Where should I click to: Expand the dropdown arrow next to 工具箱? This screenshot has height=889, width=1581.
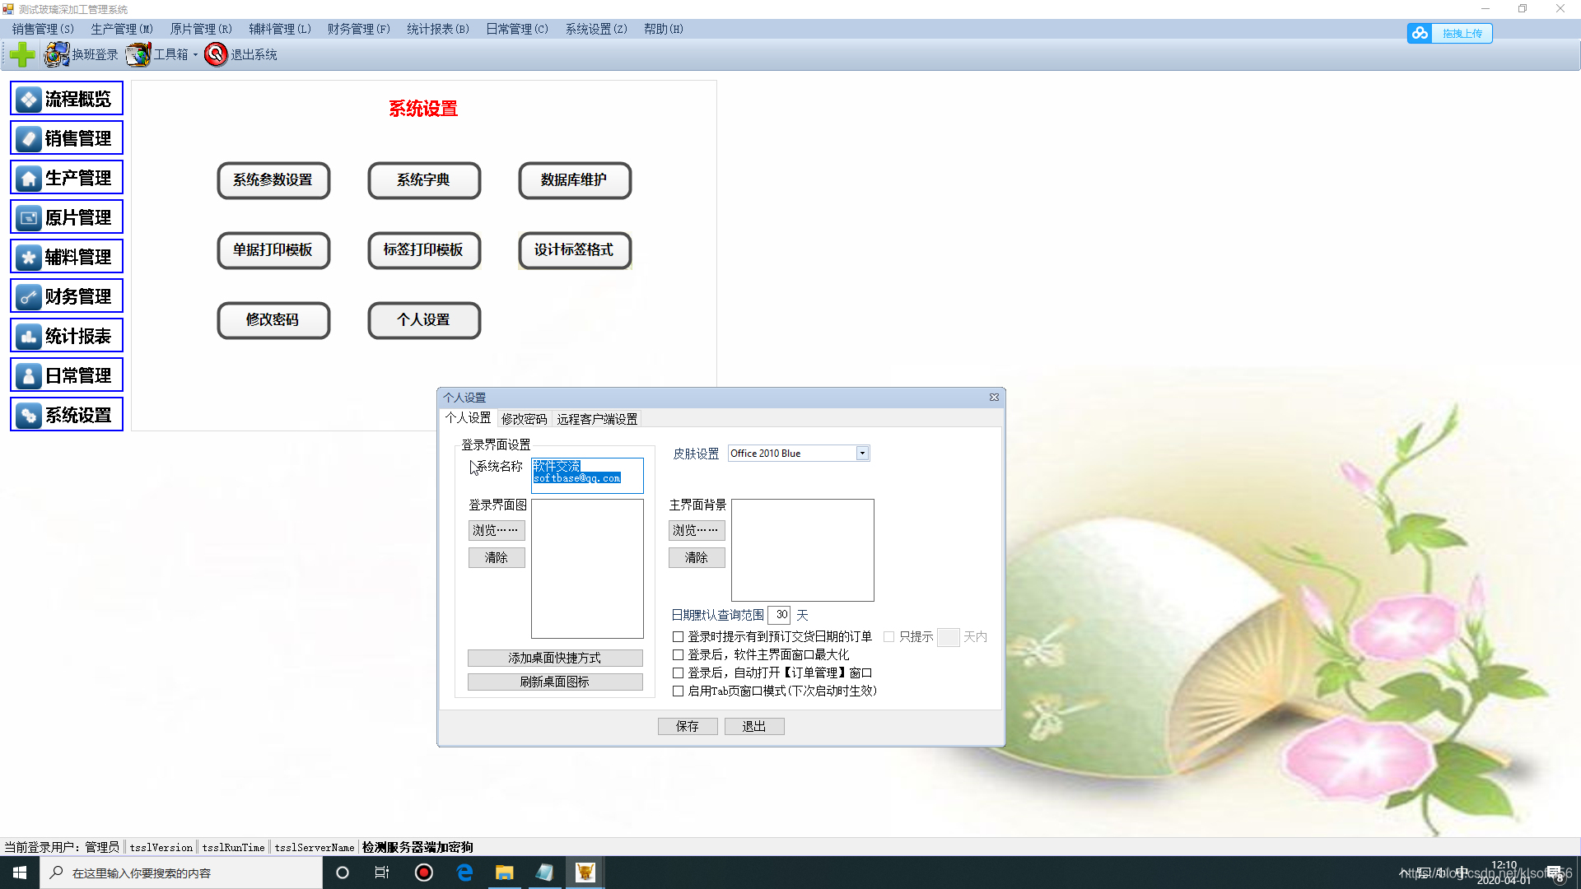tap(195, 54)
